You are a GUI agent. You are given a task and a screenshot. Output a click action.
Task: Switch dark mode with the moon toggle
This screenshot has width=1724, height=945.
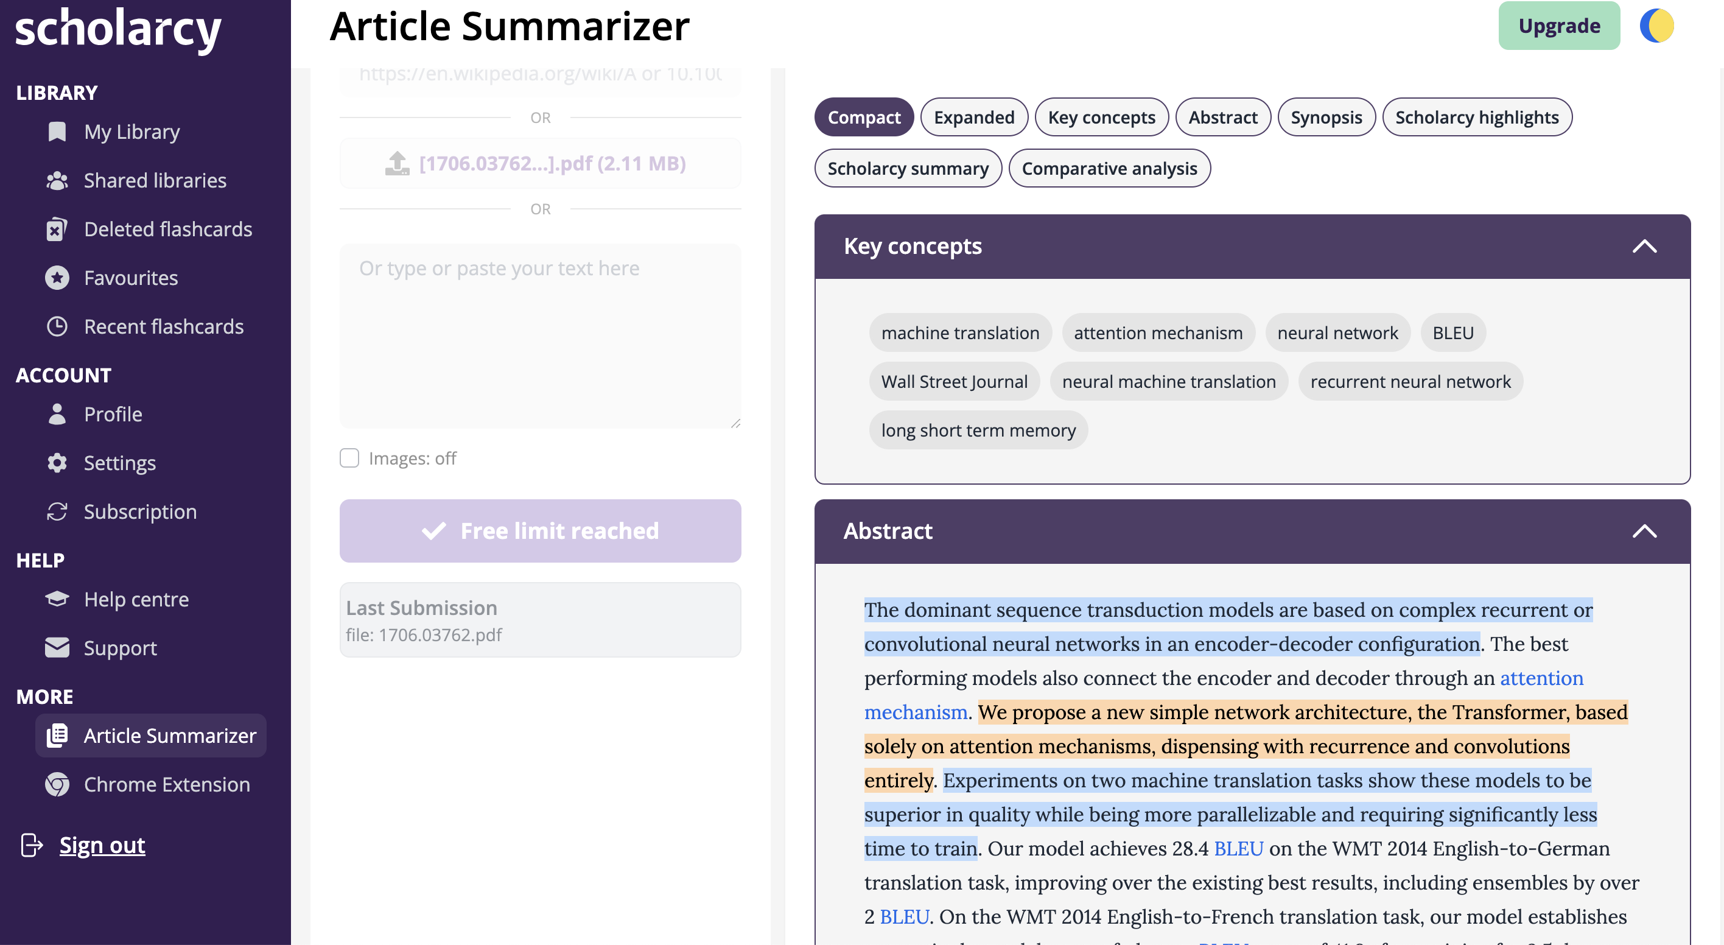click(1656, 26)
